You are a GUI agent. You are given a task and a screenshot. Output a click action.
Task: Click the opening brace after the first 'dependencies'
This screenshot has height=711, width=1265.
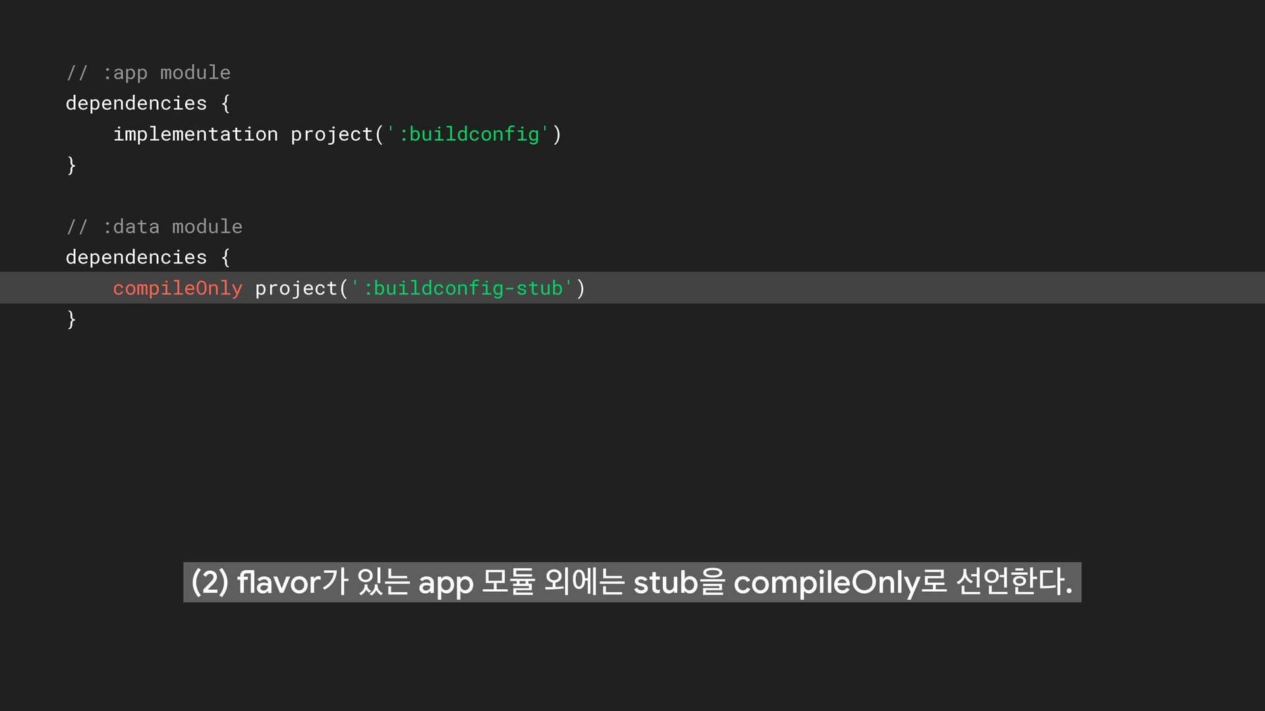pos(225,103)
